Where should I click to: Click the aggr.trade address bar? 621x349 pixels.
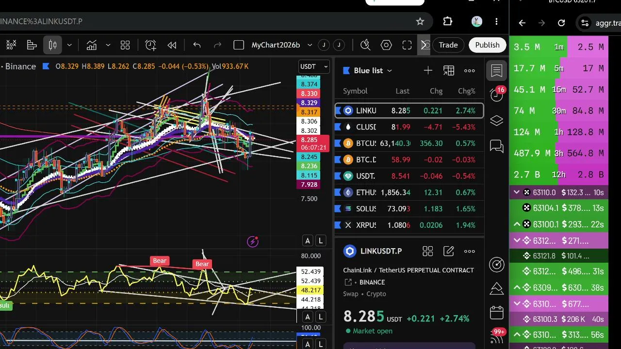pyautogui.click(x=600, y=23)
